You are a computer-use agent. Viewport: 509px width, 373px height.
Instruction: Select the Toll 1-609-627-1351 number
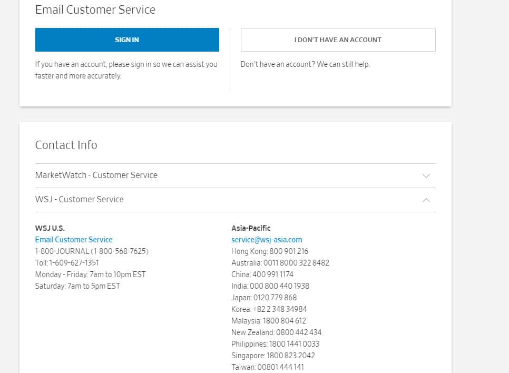[x=67, y=263]
